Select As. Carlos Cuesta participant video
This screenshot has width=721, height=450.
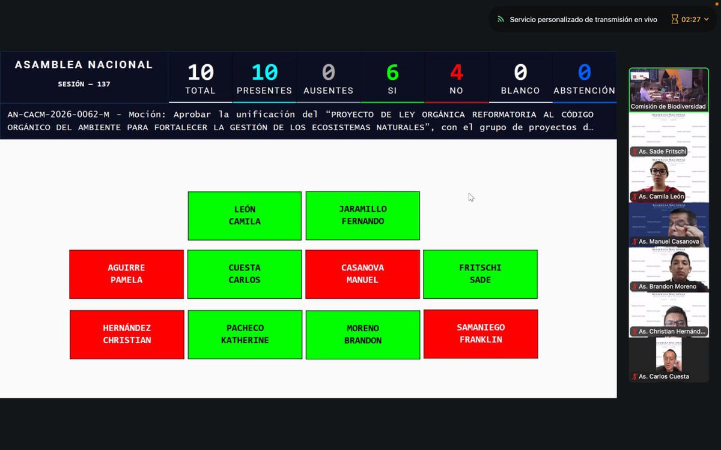(669, 359)
